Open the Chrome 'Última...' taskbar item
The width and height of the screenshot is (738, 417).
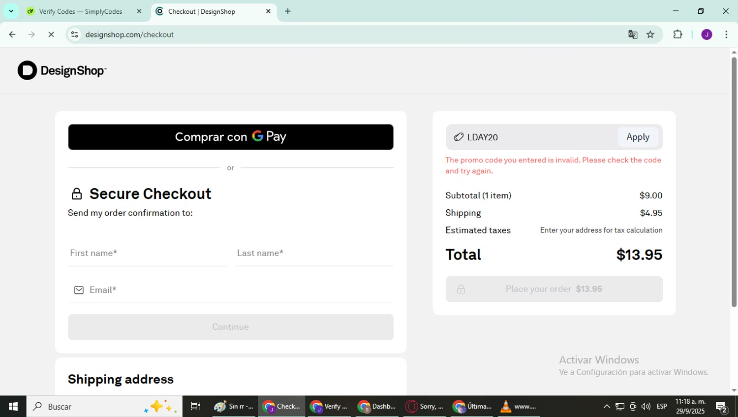(472, 406)
